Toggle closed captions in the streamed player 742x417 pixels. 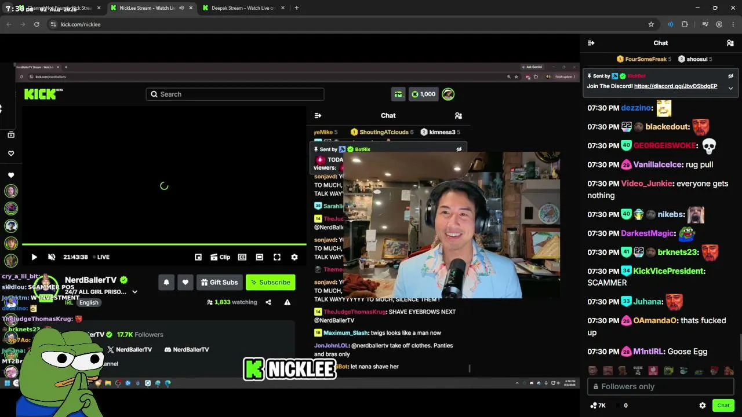242,257
